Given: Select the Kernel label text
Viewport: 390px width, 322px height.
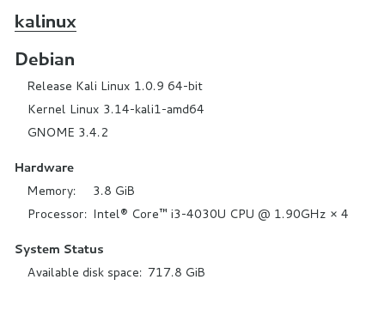Looking at the screenshot, I should [47, 109].
